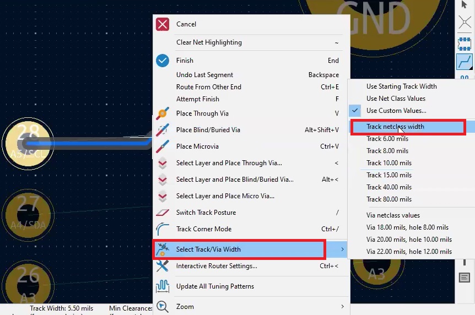The image size is (475, 315).
Task: Enable Use Net Class Values option
Action: point(396,99)
